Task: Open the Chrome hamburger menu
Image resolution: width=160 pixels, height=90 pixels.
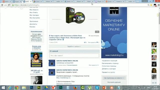Action: 159,5
